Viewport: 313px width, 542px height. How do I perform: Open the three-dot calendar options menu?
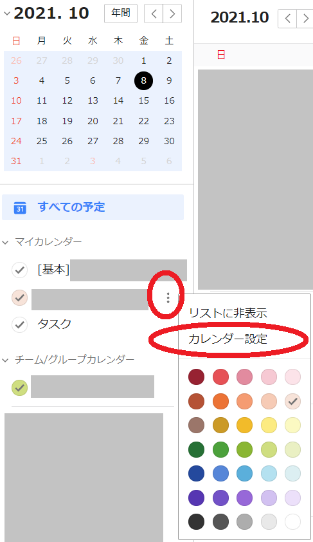click(168, 297)
